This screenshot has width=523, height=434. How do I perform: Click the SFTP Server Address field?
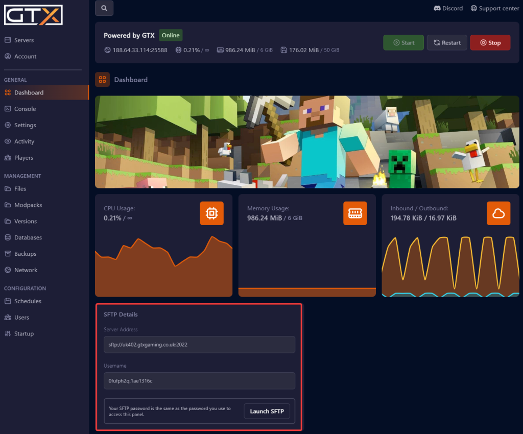click(x=200, y=345)
